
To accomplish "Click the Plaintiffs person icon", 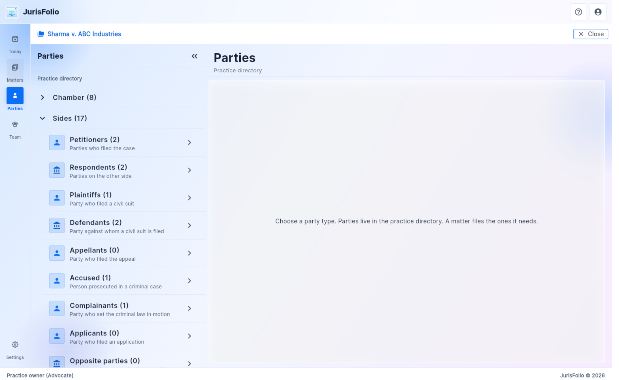I will click(x=57, y=198).
